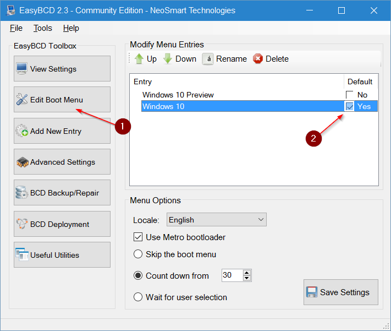Viewport: 391px width, 331px height.
Task: Open BCD Backup/Repair section
Action: click(62, 193)
